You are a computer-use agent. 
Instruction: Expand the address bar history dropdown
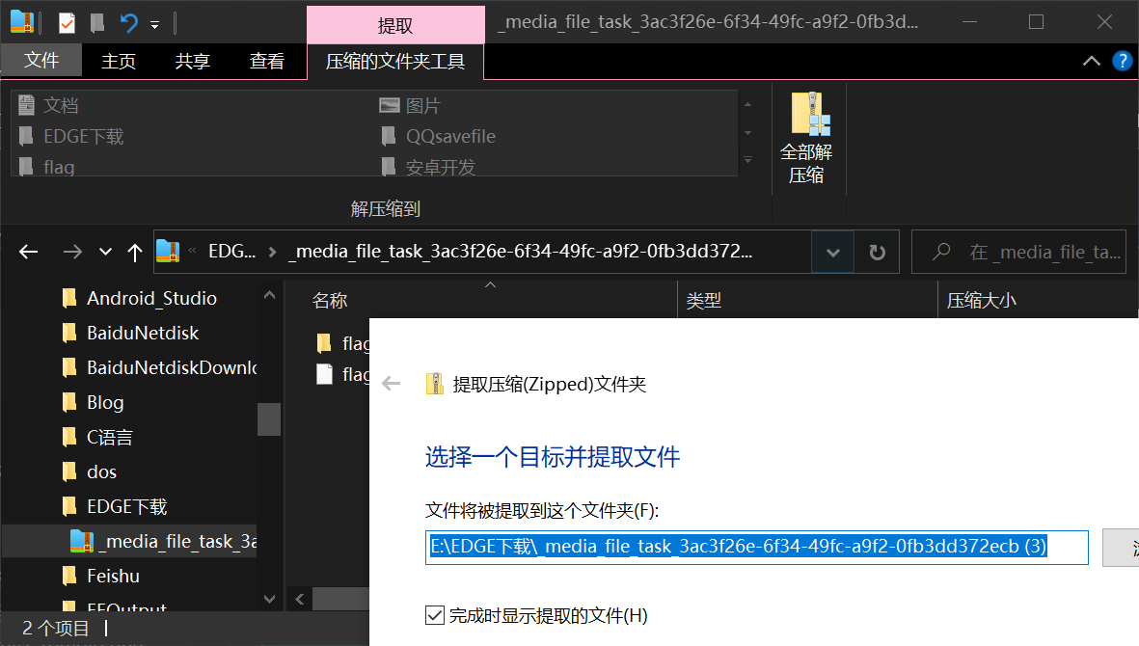tap(832, 252)
